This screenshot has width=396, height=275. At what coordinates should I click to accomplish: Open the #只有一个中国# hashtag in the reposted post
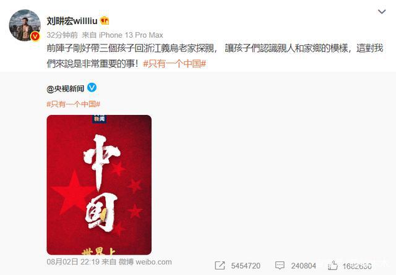74,104
